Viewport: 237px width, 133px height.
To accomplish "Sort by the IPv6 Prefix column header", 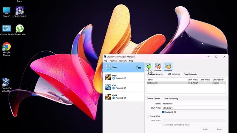I will coord(205,80).
